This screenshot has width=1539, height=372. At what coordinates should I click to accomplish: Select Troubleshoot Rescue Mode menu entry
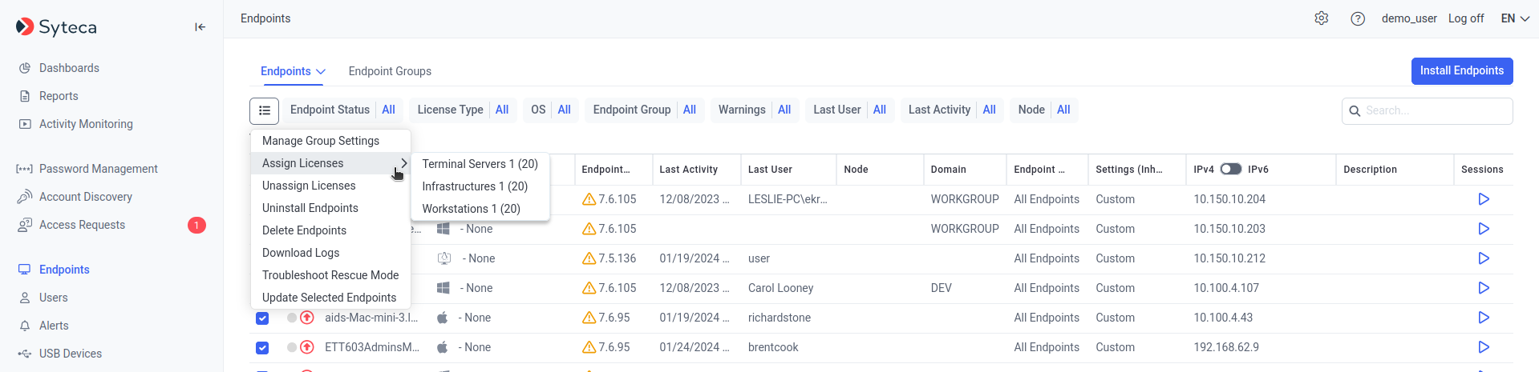tap(330, 275)
